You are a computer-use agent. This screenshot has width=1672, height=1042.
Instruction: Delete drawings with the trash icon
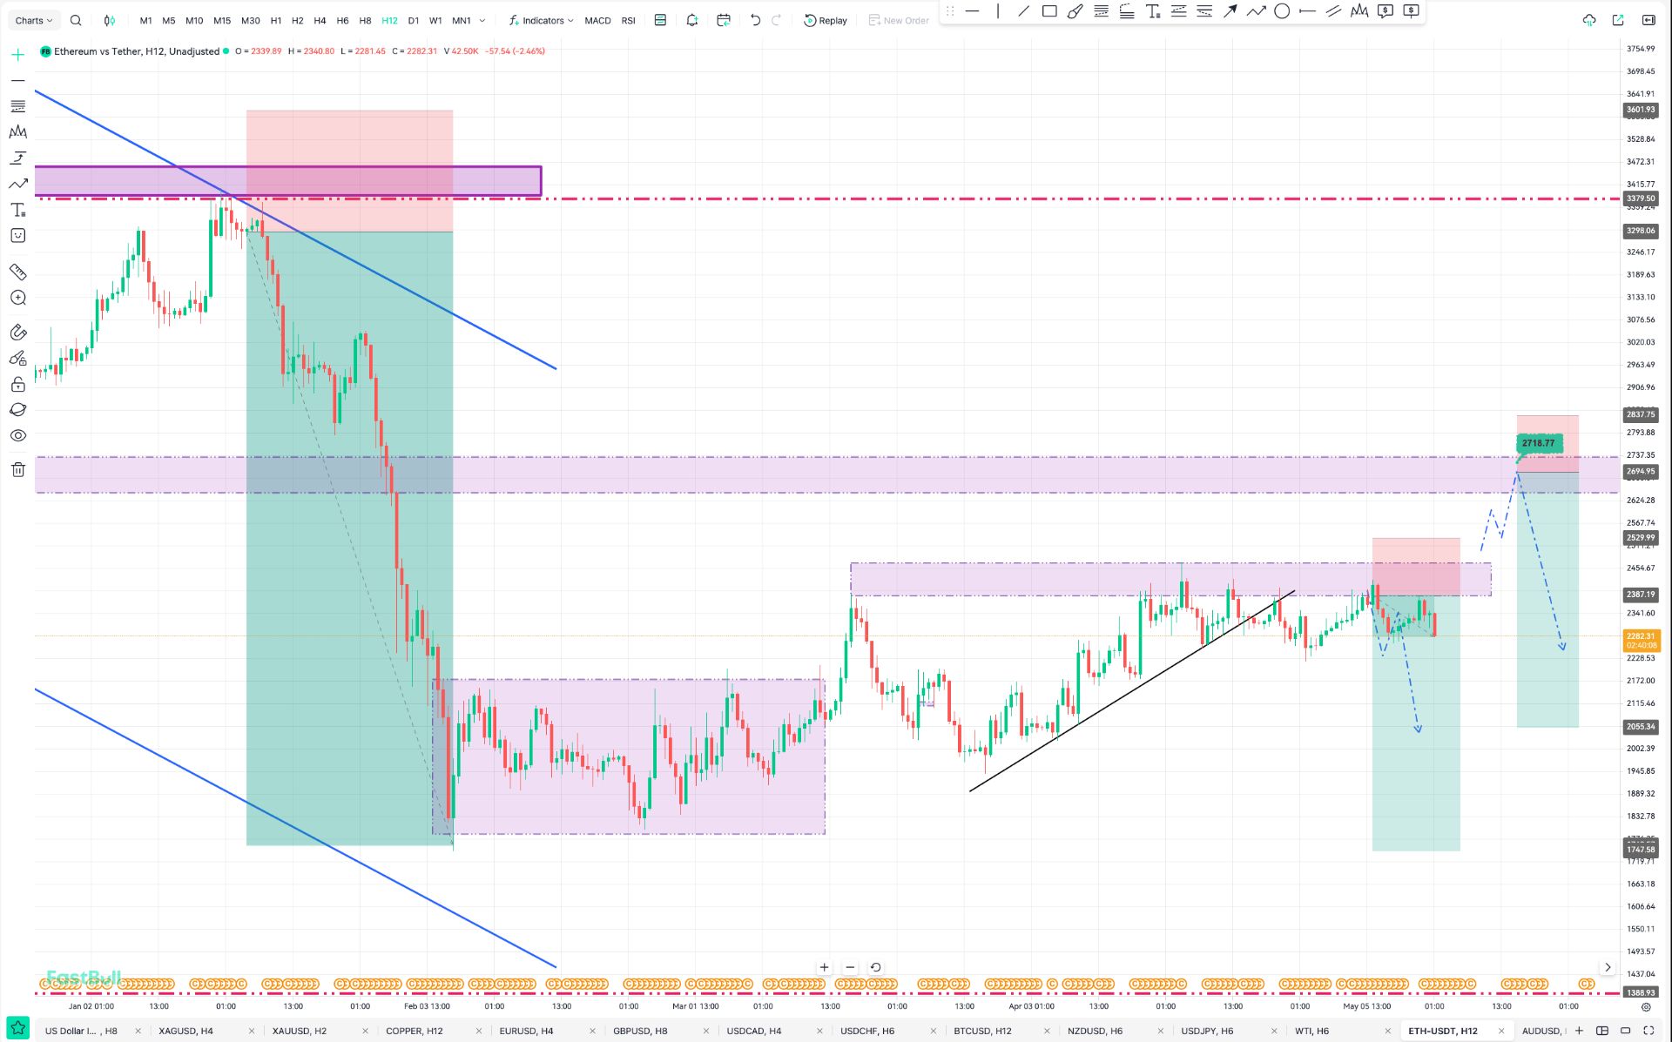point(17,470)
